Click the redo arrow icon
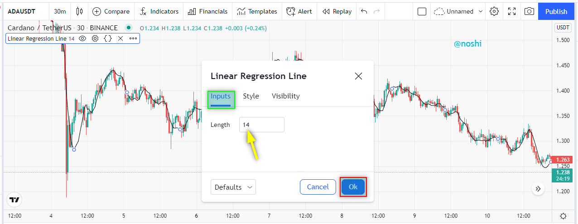Image resolution: width=578 pixels, height=224 pixels. click(376, 11)
